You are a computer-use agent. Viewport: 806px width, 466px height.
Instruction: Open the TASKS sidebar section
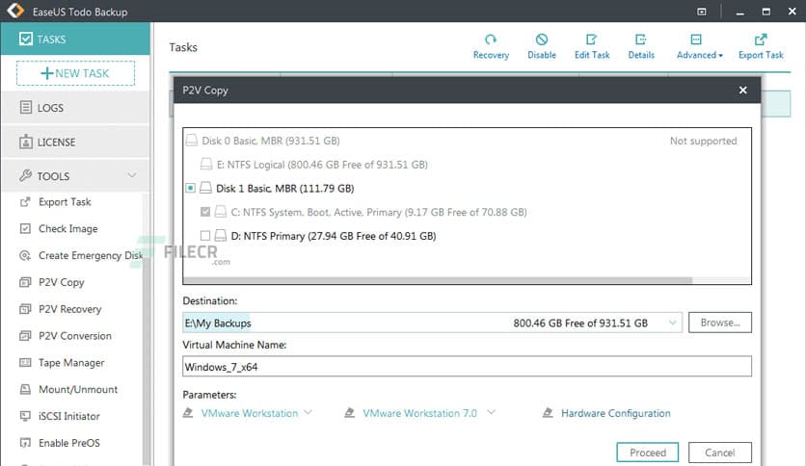pos(75,39)
